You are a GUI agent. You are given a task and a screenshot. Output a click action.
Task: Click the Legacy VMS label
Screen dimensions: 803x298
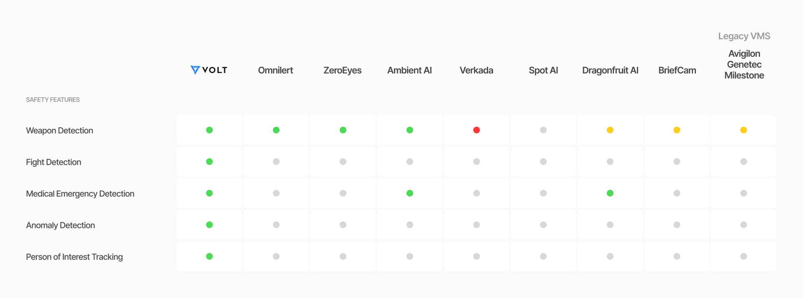tap(744, 36)
